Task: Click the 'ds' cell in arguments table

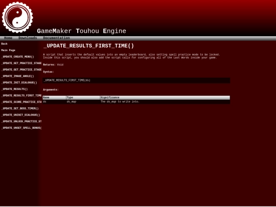Action: [54, 102]
